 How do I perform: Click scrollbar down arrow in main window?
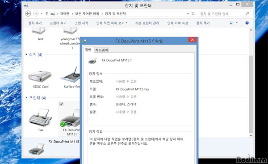(x=251, y=135)
